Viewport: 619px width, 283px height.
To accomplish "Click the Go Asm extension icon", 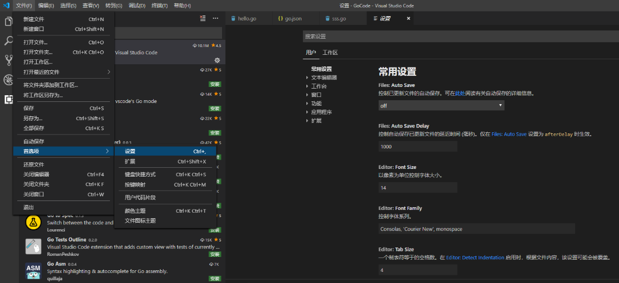I will (x=33, y=270).
